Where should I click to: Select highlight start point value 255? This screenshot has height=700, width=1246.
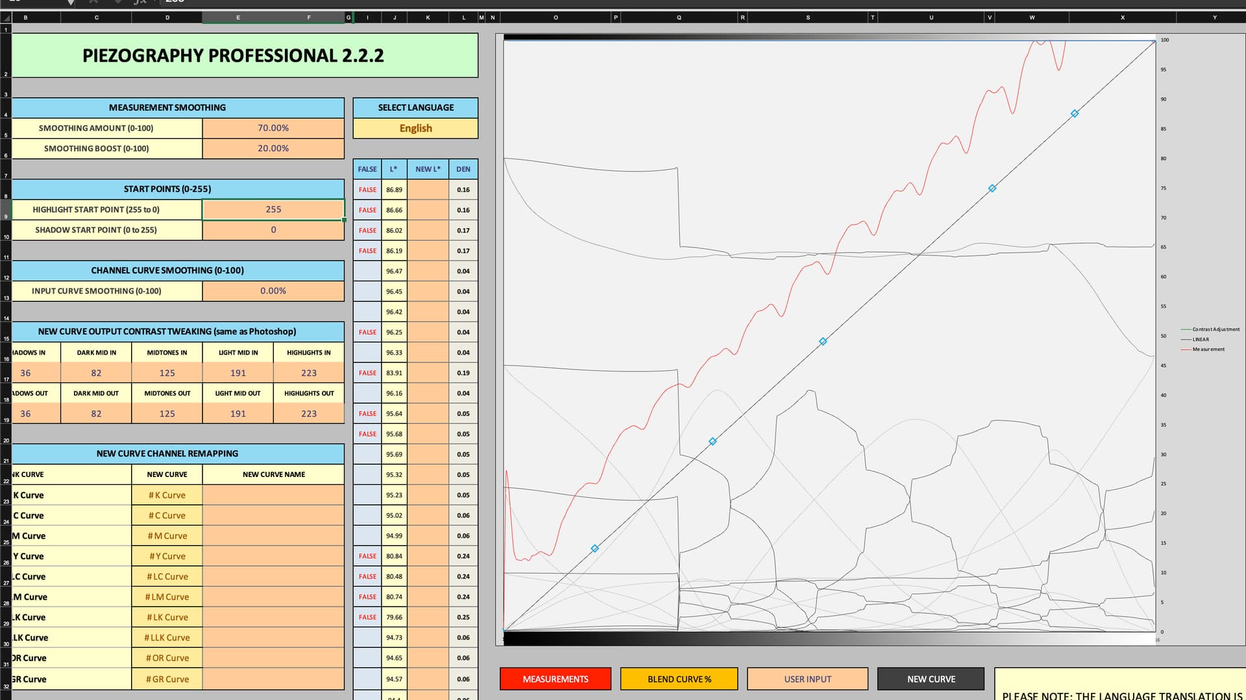(273, 209)
